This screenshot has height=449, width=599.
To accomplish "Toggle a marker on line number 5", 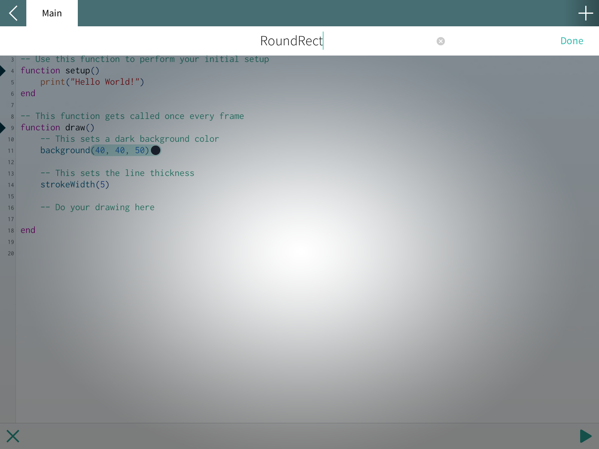I will pyautogui.click(x=12, y=82).
